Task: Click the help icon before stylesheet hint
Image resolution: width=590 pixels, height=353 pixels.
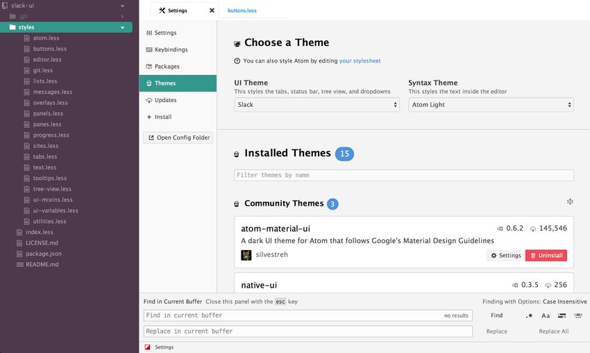Action: point(237,61)
